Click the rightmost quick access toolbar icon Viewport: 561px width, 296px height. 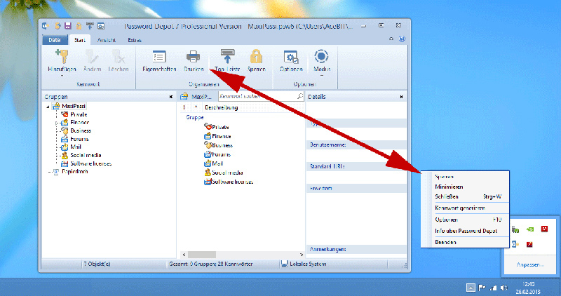101,26
